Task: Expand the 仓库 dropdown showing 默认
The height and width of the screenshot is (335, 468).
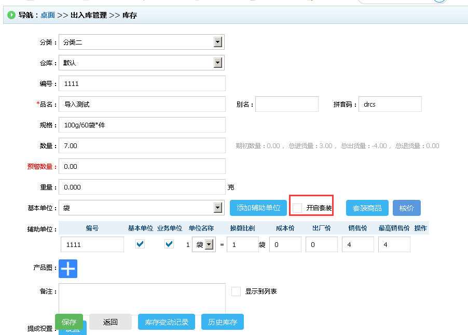Action: (218, 63)
